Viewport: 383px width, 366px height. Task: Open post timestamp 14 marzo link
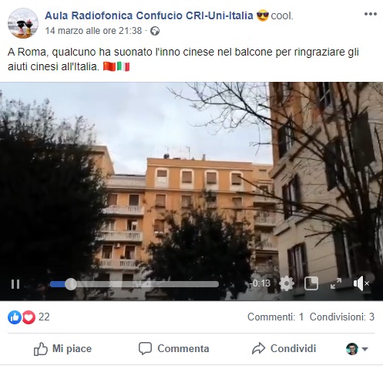tap(93, 31)
